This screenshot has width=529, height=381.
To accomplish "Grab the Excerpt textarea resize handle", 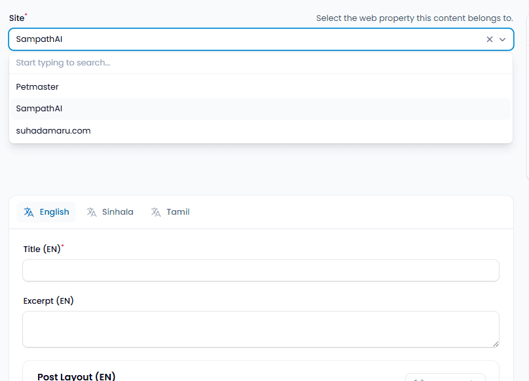I will pyautogui.click(x=496, y=344).
